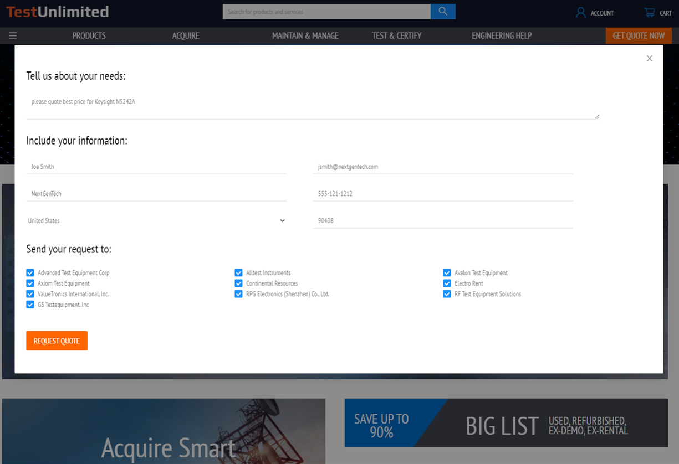Open the Test & Certify menu
Image resolution: width=679 pixels, height=464 pixels.
[397, 36]
